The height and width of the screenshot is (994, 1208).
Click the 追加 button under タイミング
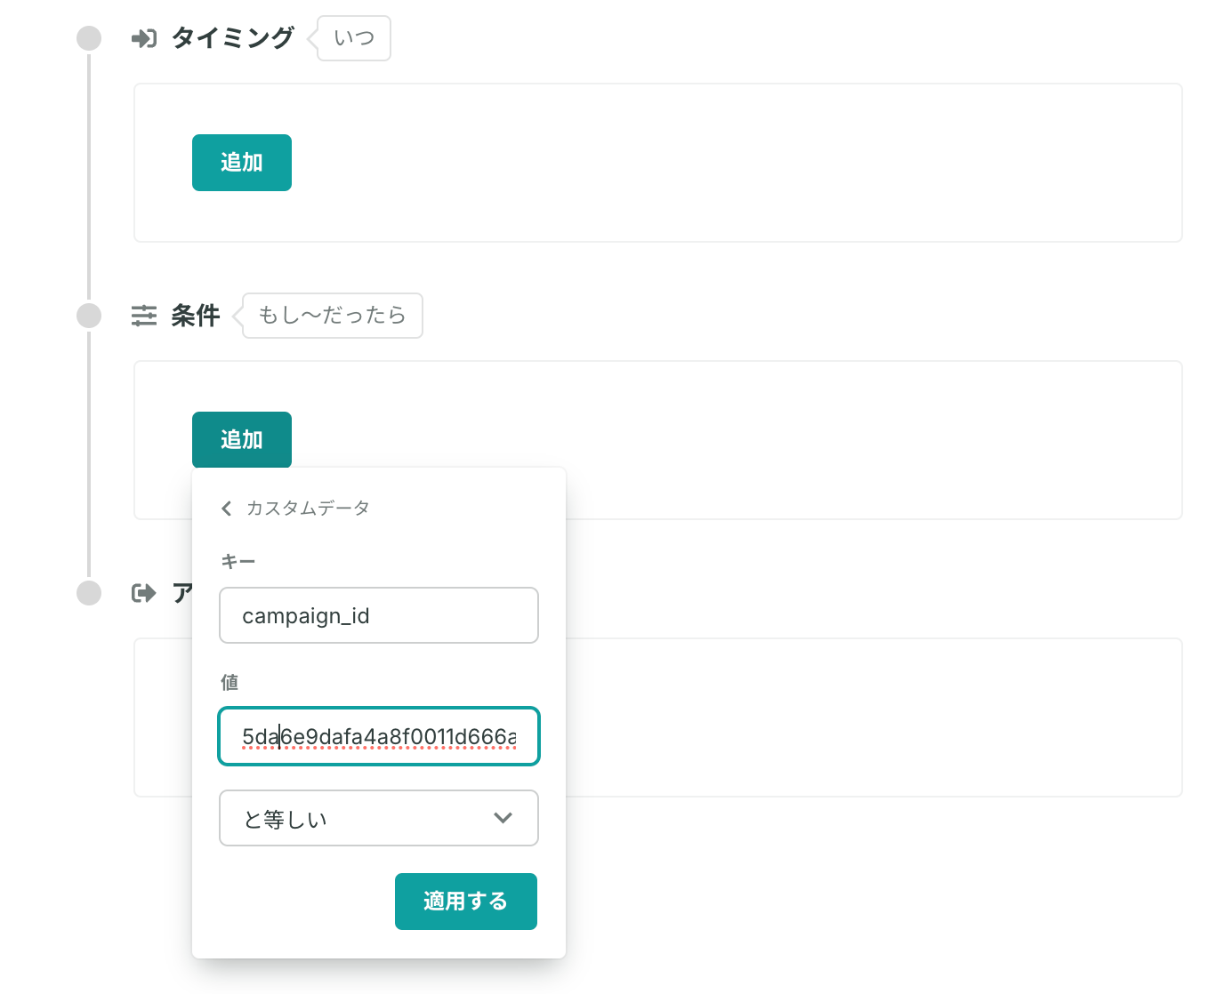242,163
